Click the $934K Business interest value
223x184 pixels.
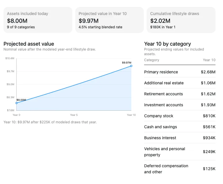click(x=209, y=138)
